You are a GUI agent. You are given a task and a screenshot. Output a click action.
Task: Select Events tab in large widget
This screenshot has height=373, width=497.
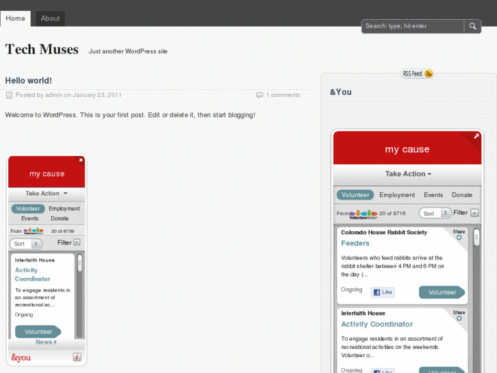433,195
